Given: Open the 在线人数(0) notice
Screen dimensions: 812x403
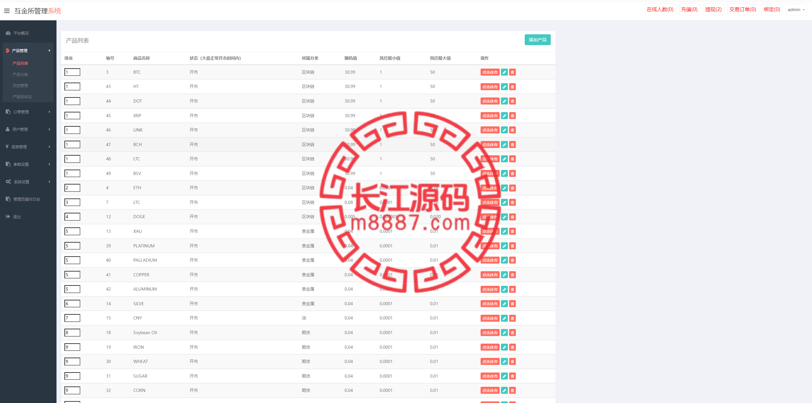Looking at the screenshot, I should coord(660,10).
